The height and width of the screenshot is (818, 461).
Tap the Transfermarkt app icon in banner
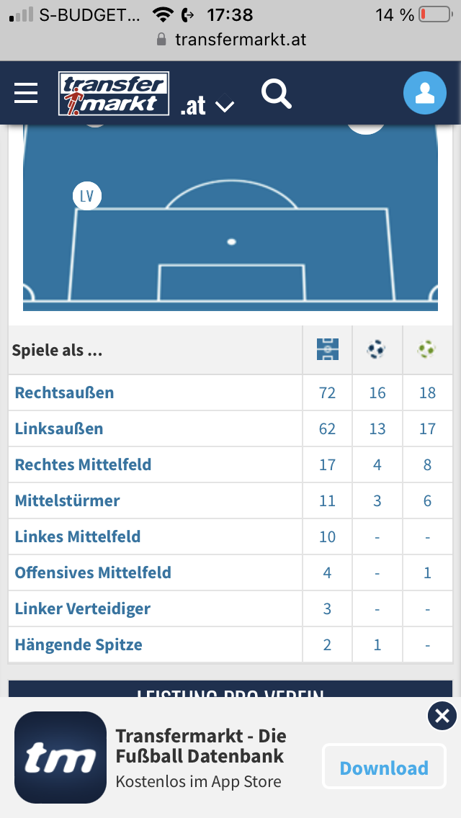60,758
